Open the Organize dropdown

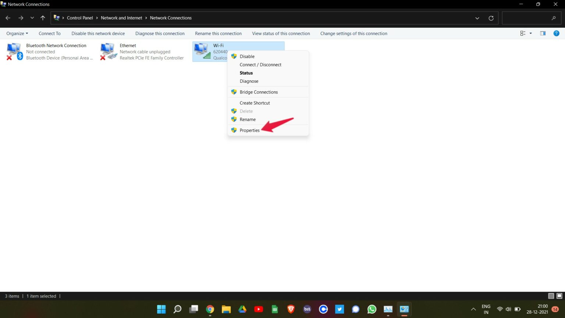point(17,33)
